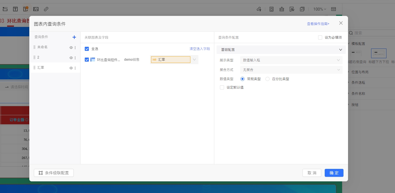Enable 设为必填项 checkbox
Viewport: 395px width, 193px height.
pos(320,37)
